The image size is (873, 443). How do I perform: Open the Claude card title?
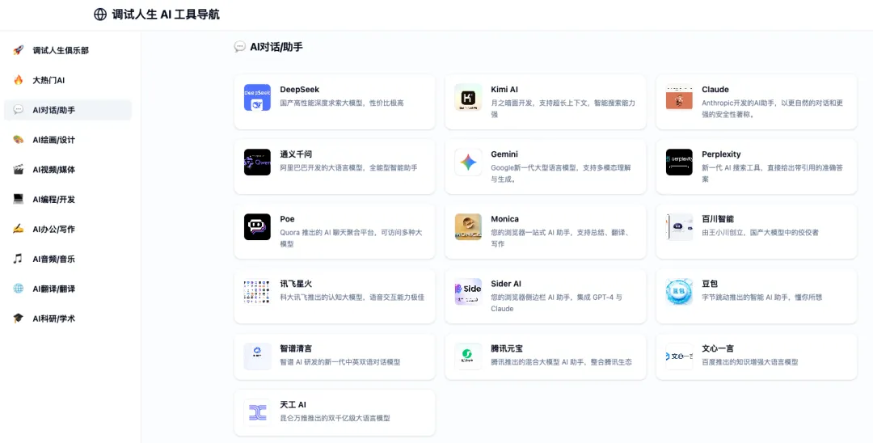point(715,90)
